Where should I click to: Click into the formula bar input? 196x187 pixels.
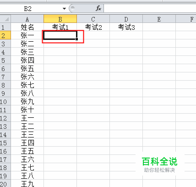pos(150,8)
